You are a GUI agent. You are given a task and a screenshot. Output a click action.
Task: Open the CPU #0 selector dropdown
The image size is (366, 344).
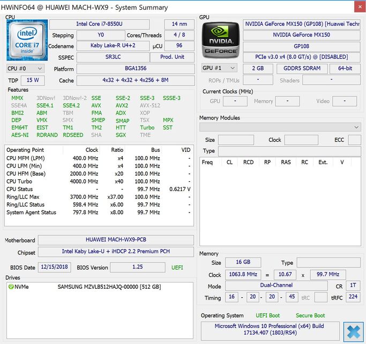coord(25,69)
